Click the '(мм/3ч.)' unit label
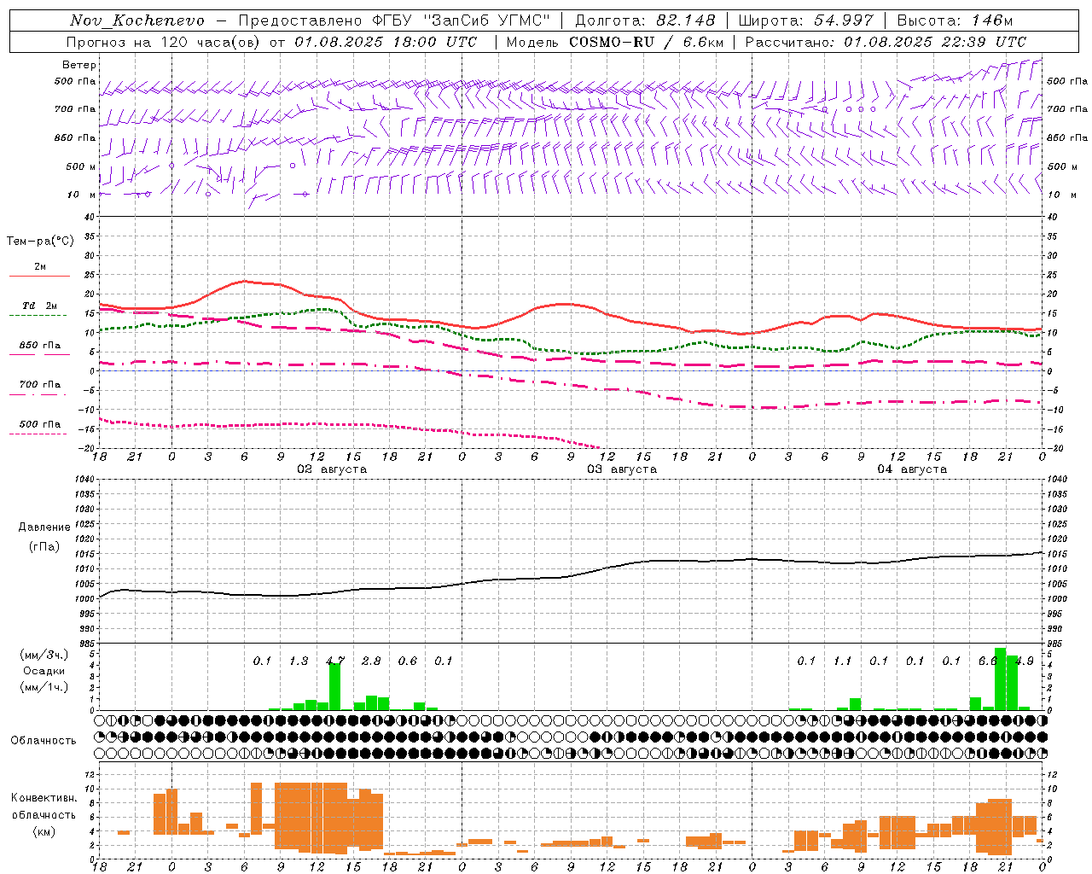 click(44, 655)
